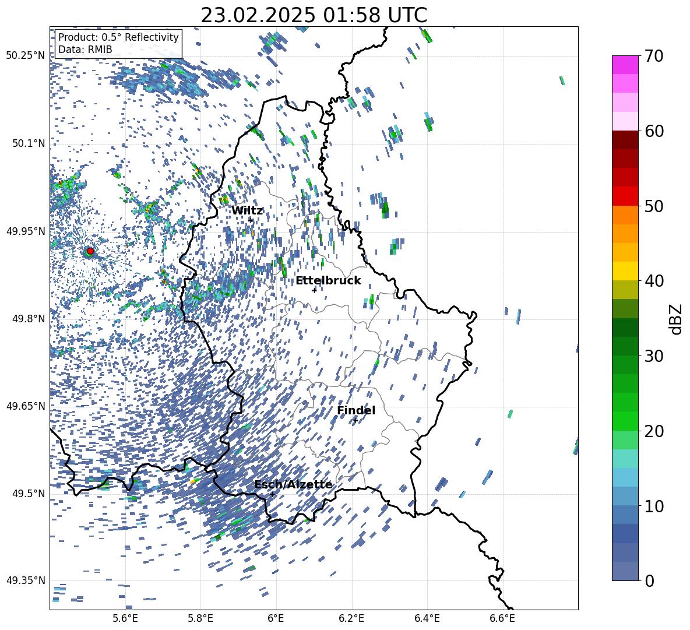Click the 49.5°N latitude label
This screenshot has height=630, width=690.
coord(28,494)
